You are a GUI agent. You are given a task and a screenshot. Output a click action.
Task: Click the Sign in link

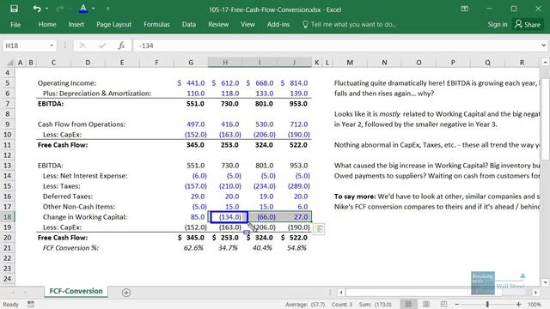(x=498, y=25)
